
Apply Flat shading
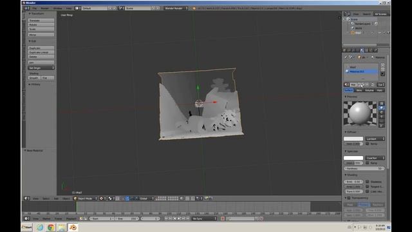[x=48, y=78]
